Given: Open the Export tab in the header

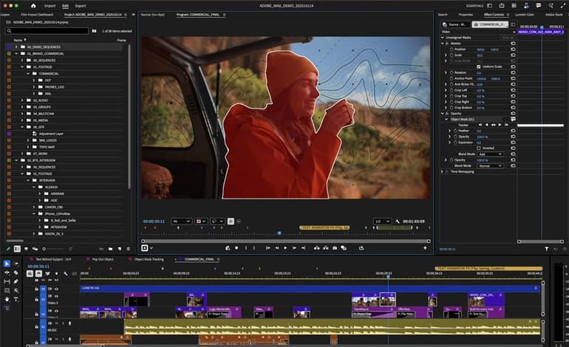Looking at the screenshot, I should point(80,5).
